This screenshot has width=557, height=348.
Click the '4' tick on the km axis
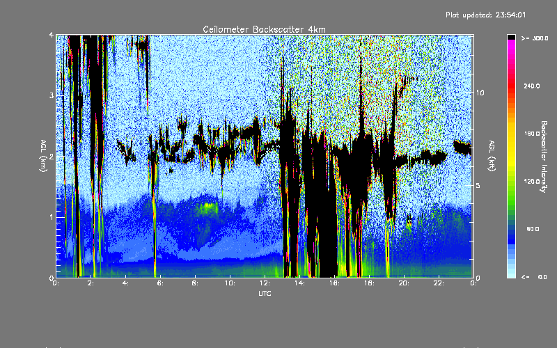coord(52,35)
